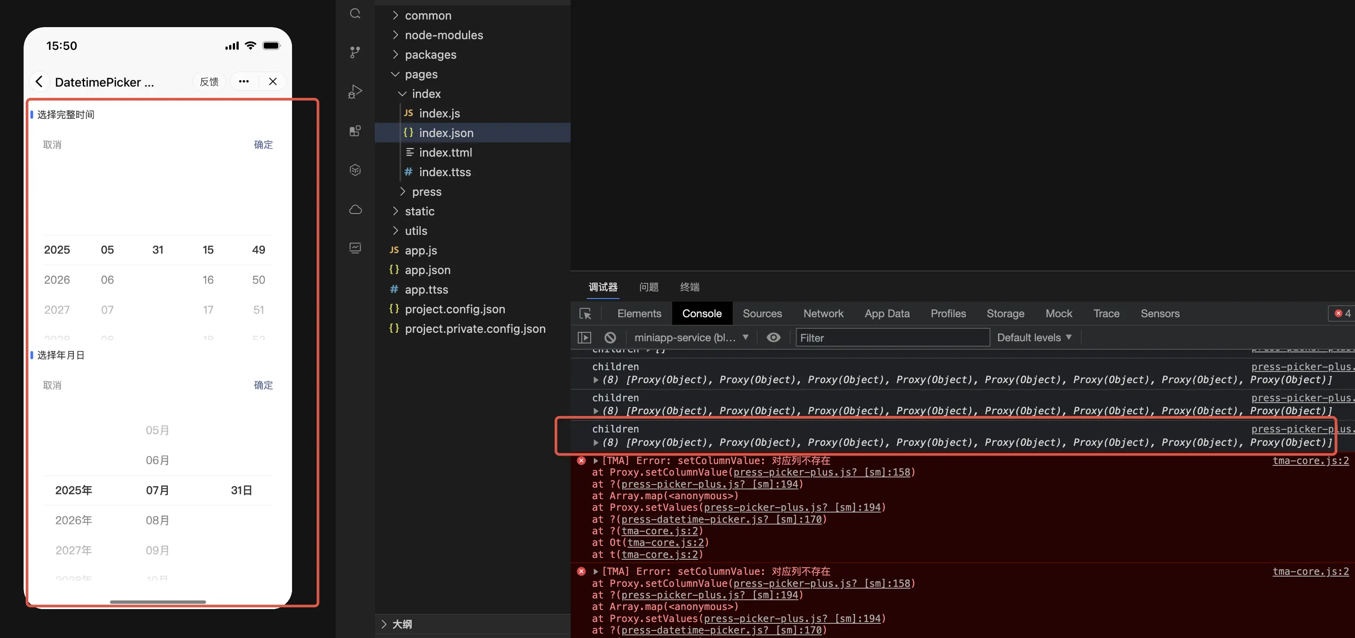Open the Default levels dropdown
The image size is (1355, 638).
pos(1034,337)
